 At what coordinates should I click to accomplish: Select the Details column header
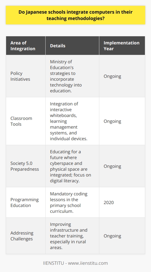click(72, 46)
